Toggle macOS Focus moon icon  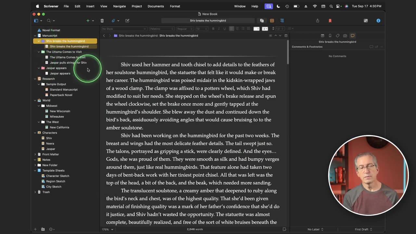[x=278, y=6]
